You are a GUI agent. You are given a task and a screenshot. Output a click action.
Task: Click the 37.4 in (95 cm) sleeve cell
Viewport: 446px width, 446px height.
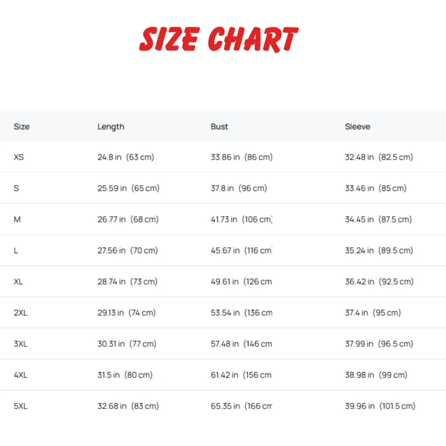[373, 313]
